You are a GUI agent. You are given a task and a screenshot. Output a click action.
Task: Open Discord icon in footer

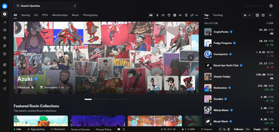click(119, 129)
